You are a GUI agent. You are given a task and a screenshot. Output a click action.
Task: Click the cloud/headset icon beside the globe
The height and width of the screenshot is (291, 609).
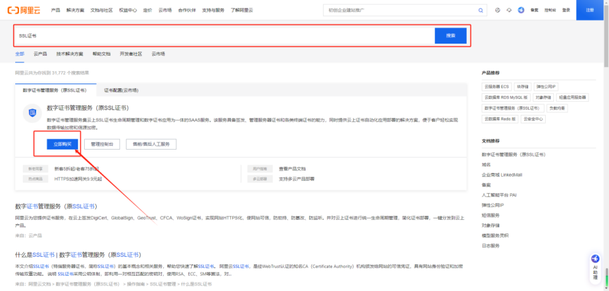point(509,10)
